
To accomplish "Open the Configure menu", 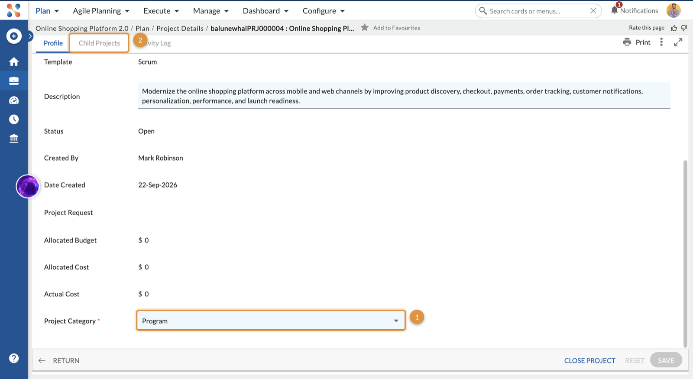I will [x=324, y=11].
